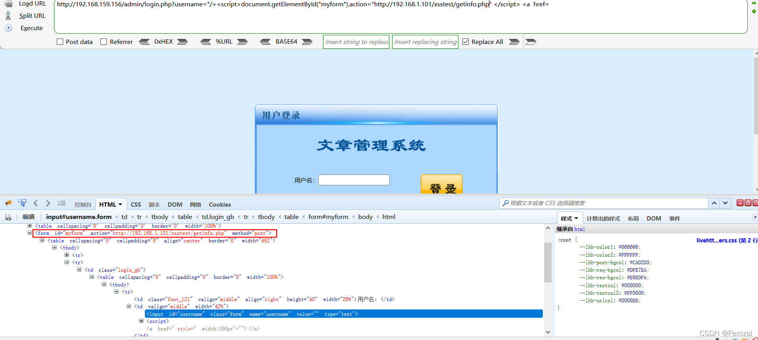Screen dimensions: 758x340
Task: Open the 计算出的样式 side tab
Action: click(603, 219)
